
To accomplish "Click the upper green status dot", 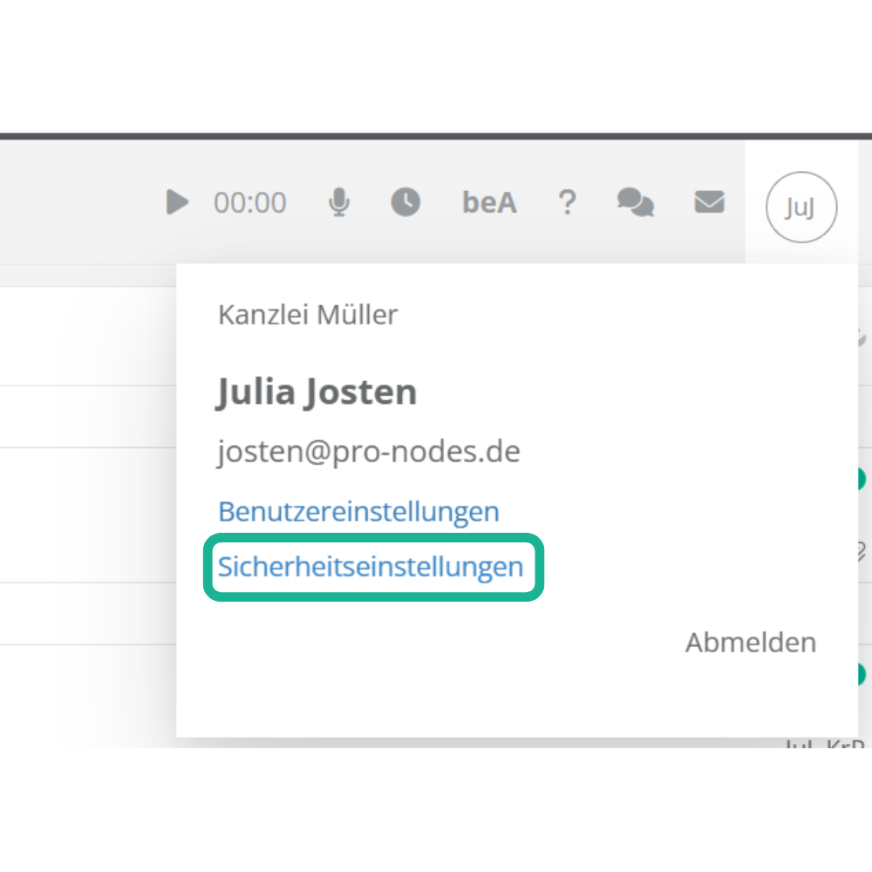I will pos(862,479).
